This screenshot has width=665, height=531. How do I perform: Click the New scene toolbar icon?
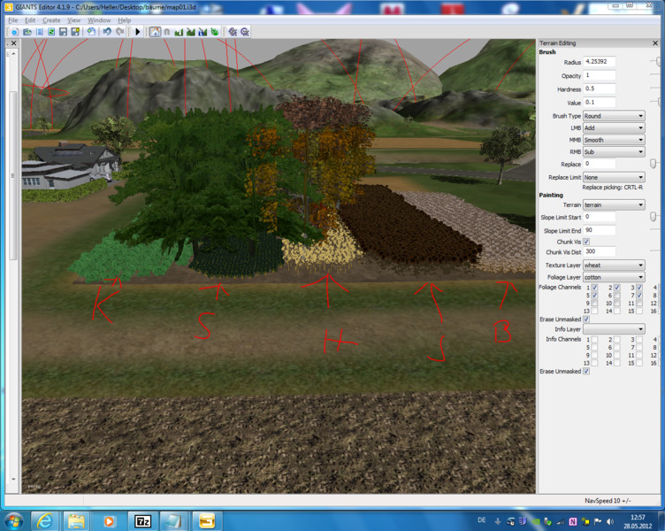[x=15, y=32]
